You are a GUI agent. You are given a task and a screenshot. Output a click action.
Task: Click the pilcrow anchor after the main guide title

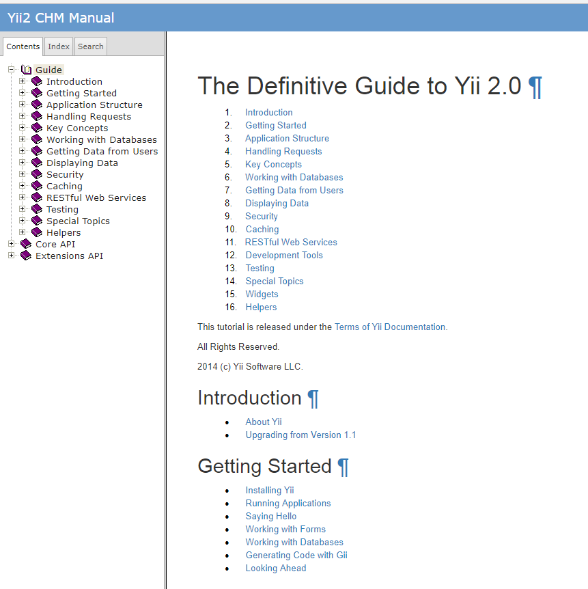[x=535, y=87]
